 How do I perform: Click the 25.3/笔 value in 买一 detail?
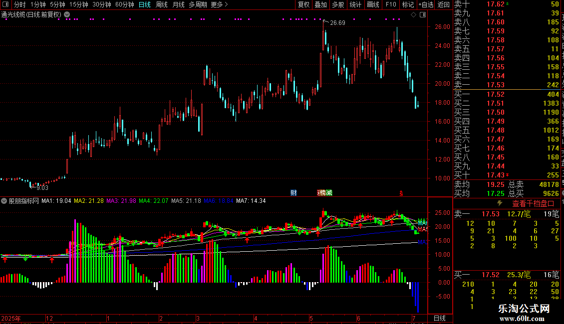519,275
